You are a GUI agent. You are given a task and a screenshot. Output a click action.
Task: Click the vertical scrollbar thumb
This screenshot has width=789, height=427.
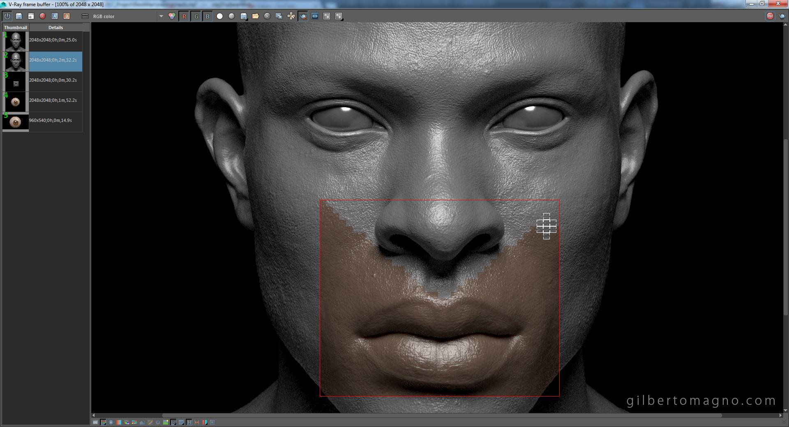tap(786, 227)
